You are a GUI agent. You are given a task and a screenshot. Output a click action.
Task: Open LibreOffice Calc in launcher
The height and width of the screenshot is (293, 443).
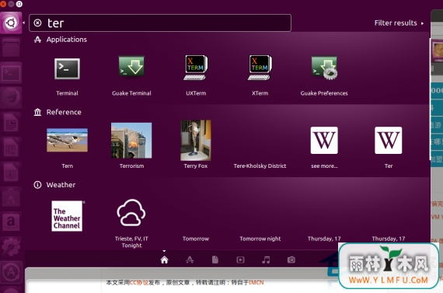coord(11,147)
